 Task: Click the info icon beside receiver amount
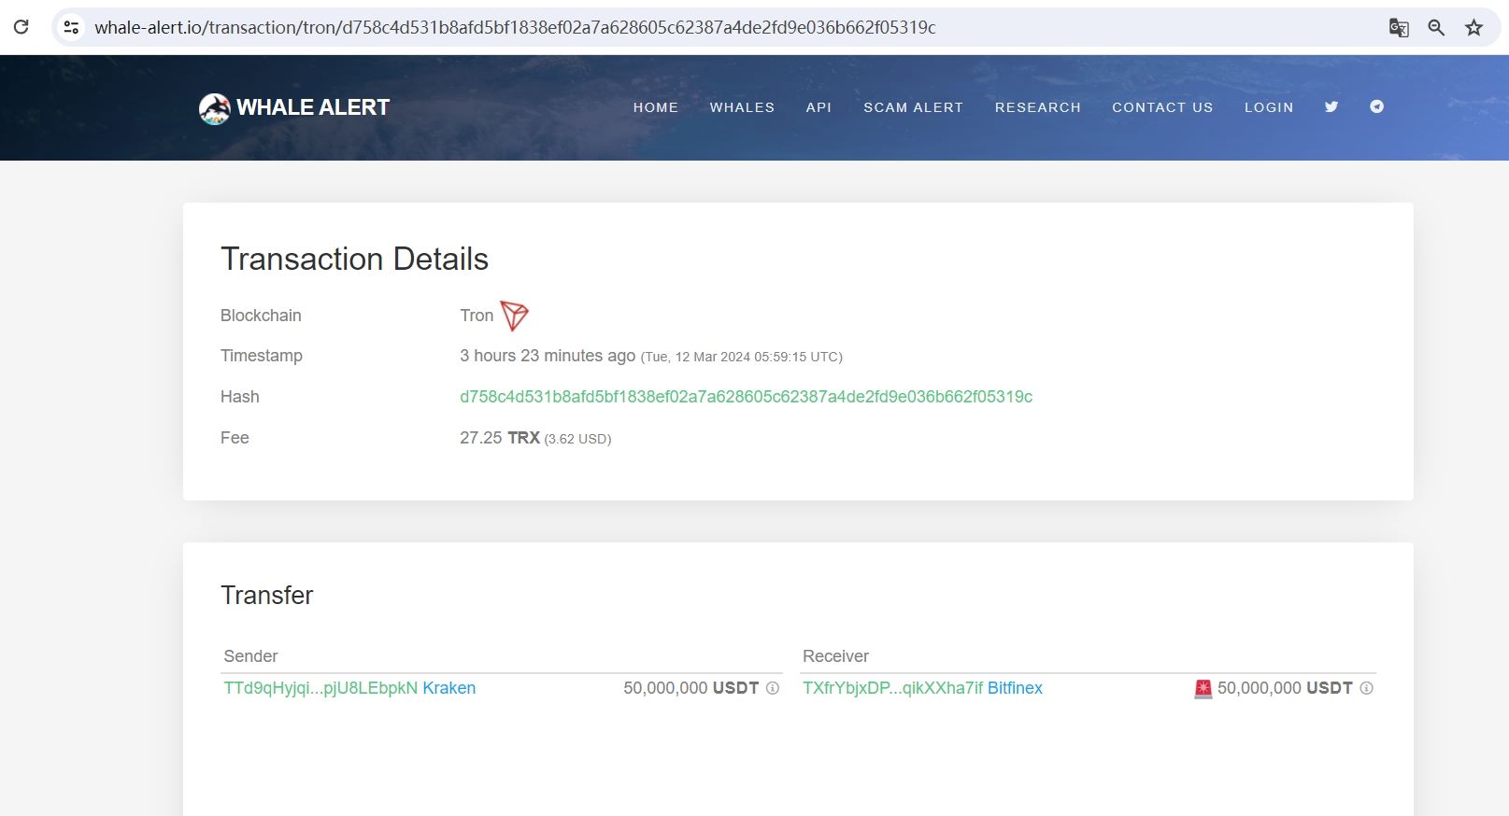(1366, 688)
